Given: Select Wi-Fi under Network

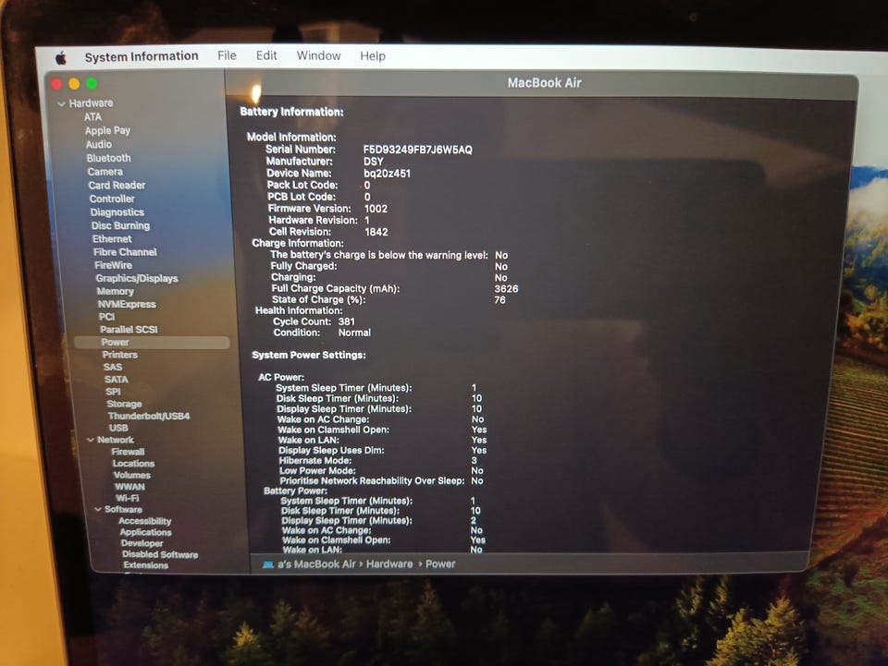Looking at the screenshot, I should pos(128,498).
